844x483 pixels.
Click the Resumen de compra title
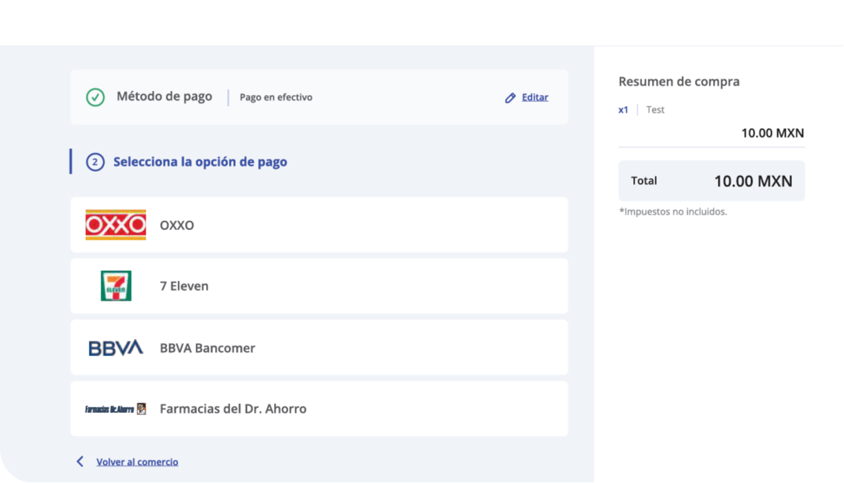tap(679, 82)
